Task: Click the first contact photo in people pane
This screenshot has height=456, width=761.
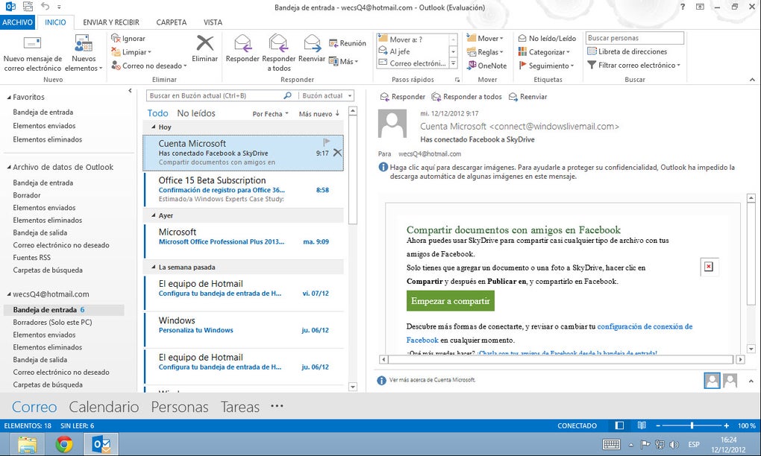Action: (712, 381)
